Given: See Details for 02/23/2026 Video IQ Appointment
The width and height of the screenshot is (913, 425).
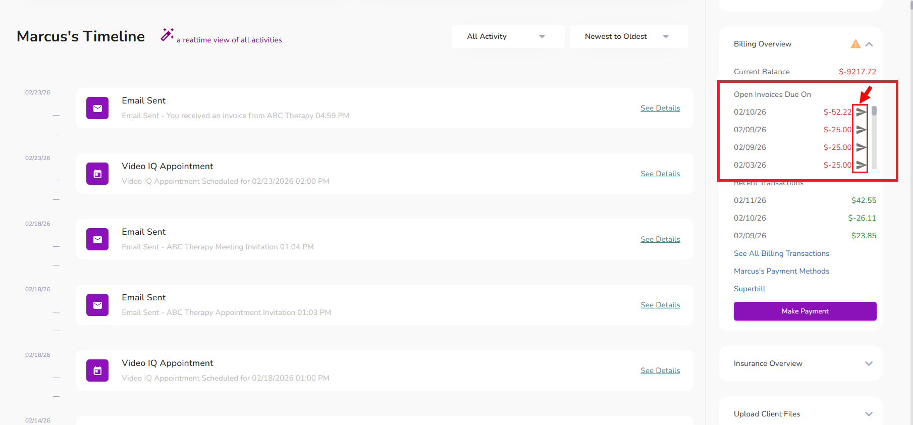Looking at the screenshot, I should [x=660, y=174].
